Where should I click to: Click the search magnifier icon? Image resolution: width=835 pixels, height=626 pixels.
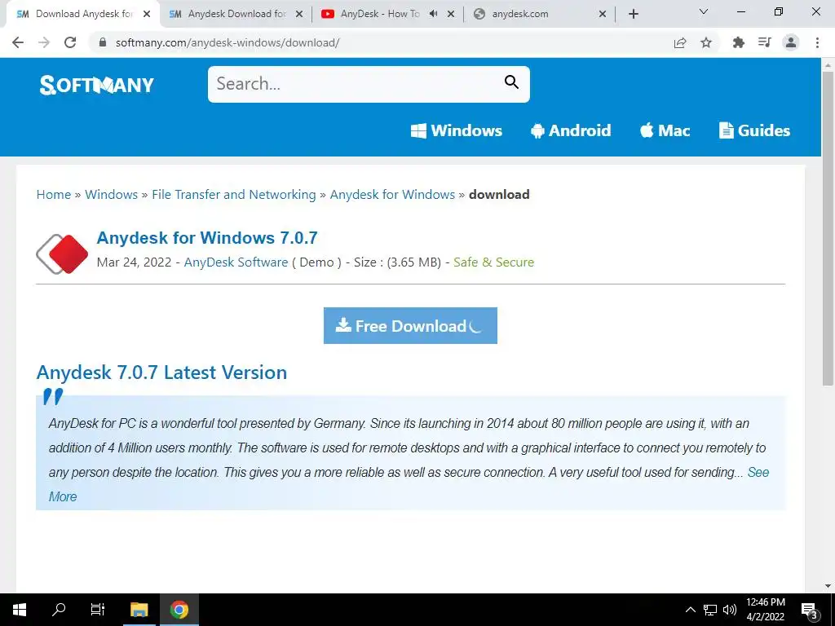coord(511,82)
